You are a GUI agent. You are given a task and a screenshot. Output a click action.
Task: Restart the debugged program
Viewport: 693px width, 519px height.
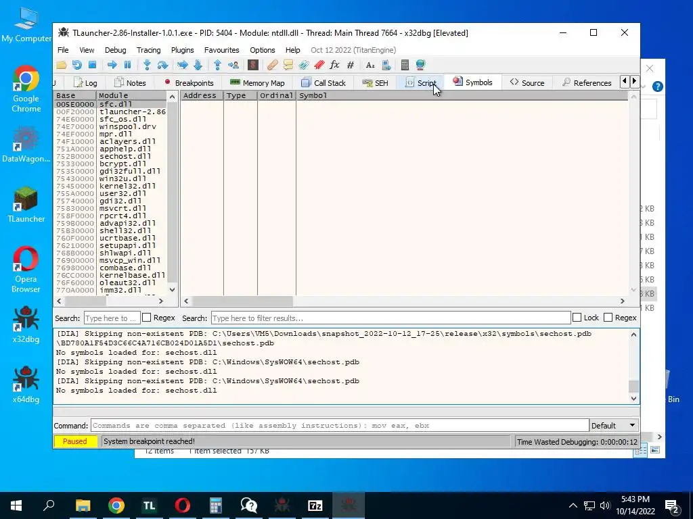click(x=77, y=66)
